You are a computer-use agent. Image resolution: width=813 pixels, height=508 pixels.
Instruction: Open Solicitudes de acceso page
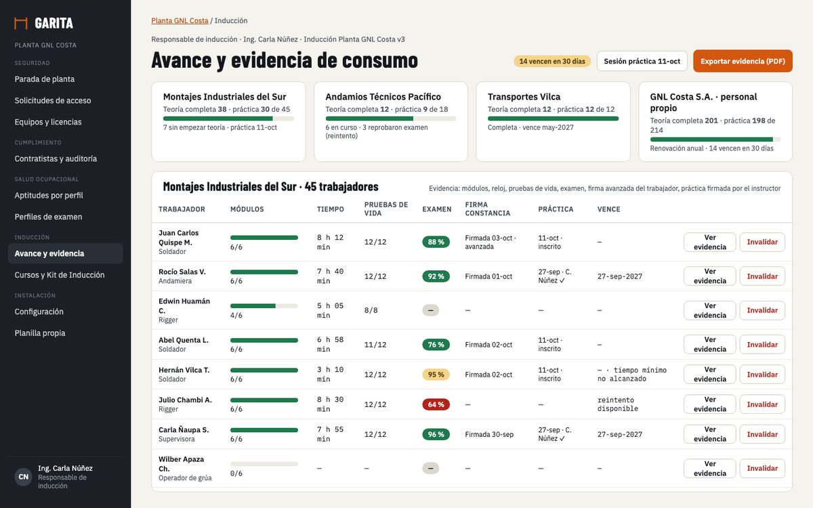coord(65,101)
